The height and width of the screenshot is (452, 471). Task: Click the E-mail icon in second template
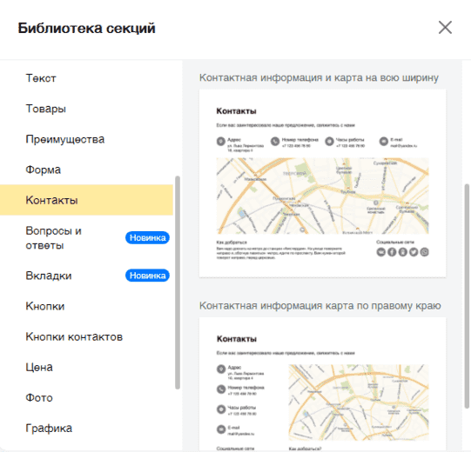point(221,429)
